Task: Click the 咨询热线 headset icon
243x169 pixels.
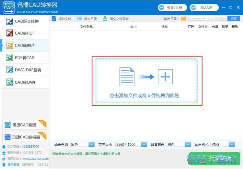Action: tap(4, 153)
